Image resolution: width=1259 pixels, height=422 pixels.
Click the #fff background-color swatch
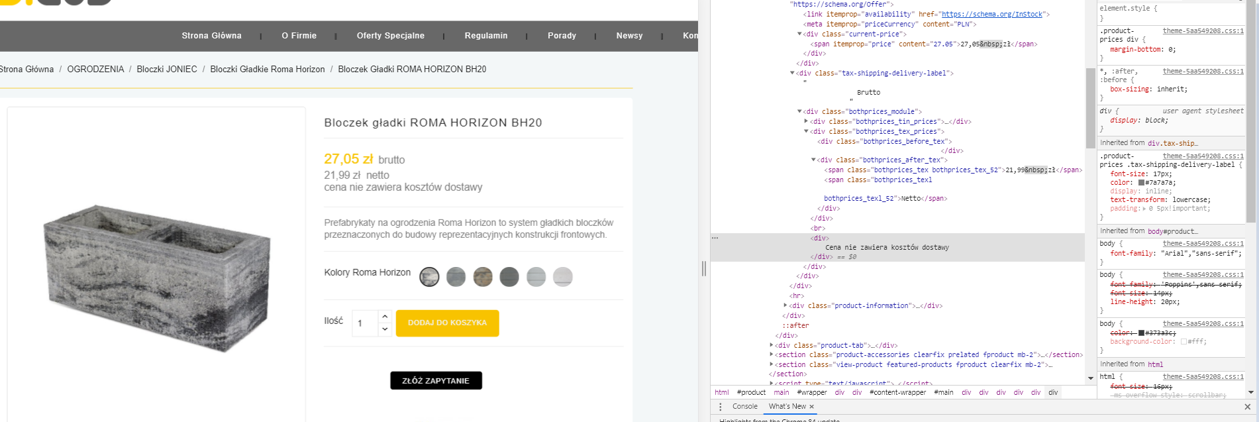(x=1183, y=342)
